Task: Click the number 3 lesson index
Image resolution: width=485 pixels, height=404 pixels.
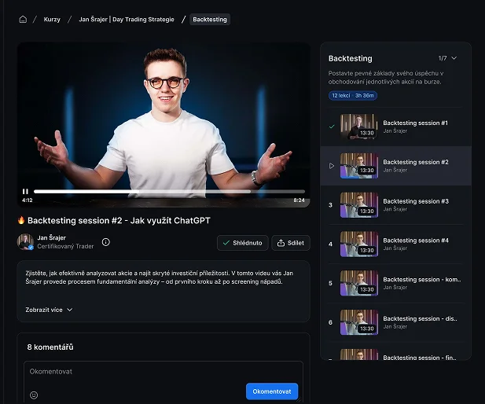Action: (330, 205)
